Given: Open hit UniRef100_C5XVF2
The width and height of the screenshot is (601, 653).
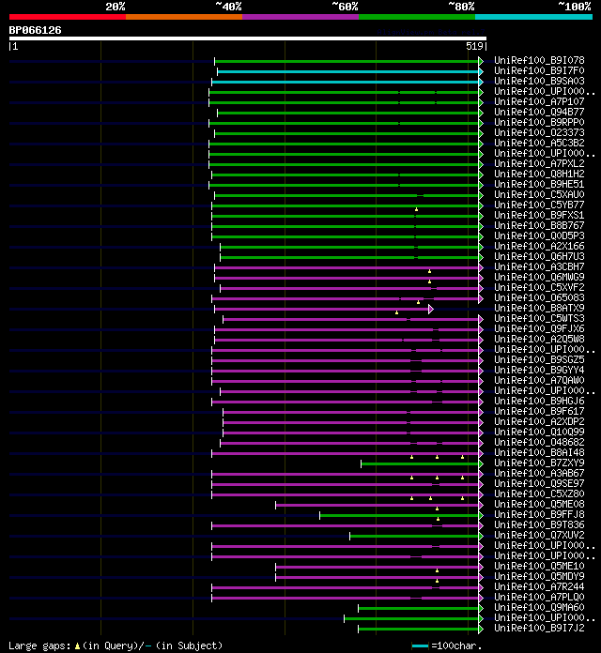Looking at the screenshot, I should [539, 287].
